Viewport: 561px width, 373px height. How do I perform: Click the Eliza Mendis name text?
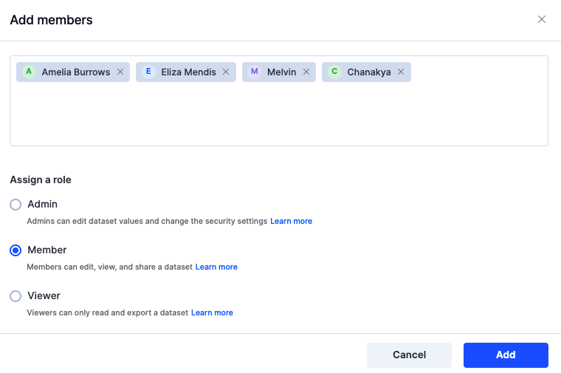click(188, 72)
